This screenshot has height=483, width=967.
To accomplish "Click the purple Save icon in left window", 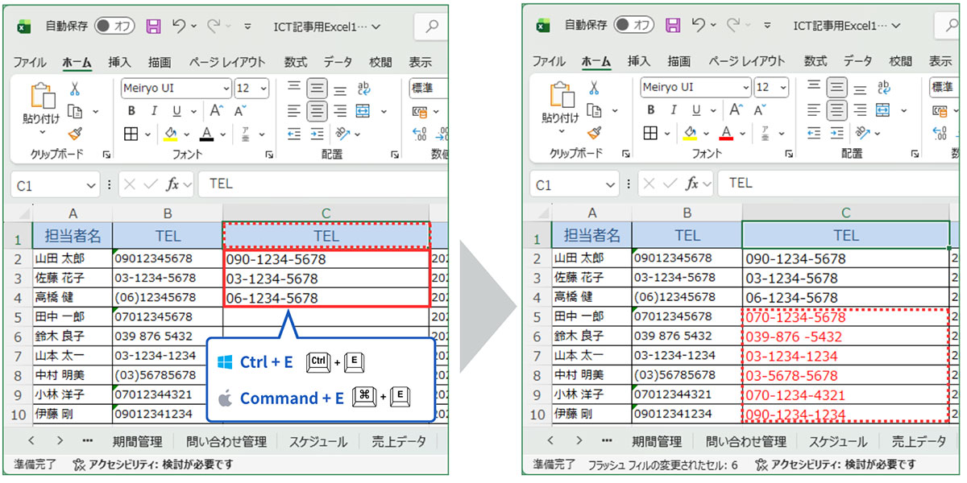I will [153, 26].
